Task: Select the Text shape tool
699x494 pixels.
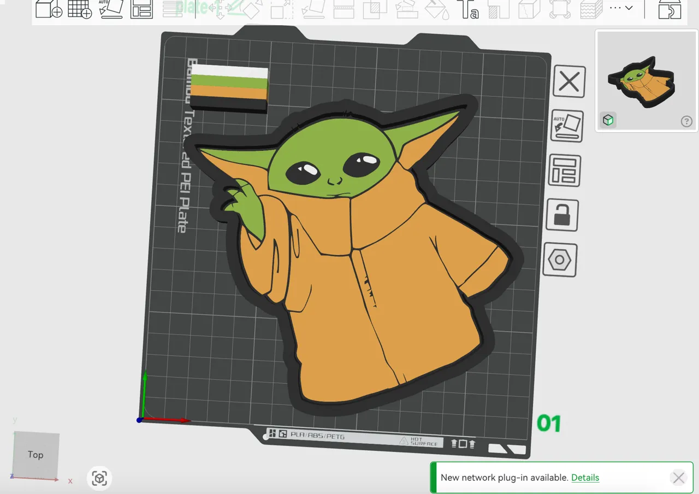Action: coord(467,9)
